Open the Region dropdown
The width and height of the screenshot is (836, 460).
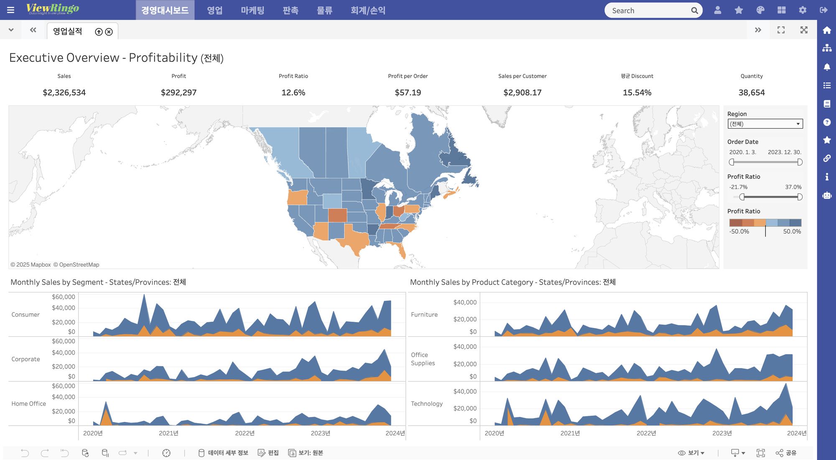tap(765, 124)
